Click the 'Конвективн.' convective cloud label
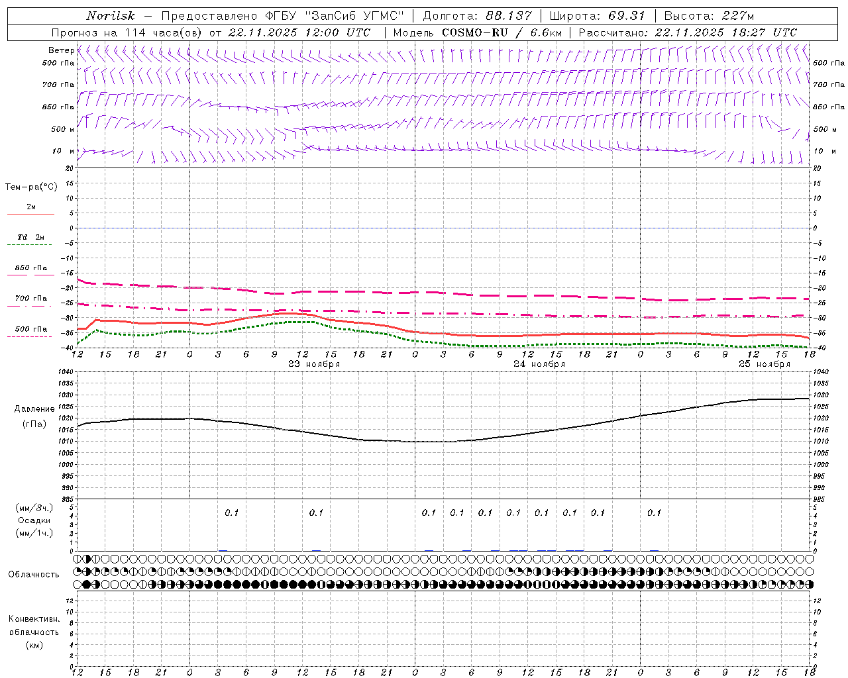 [34, 619]
